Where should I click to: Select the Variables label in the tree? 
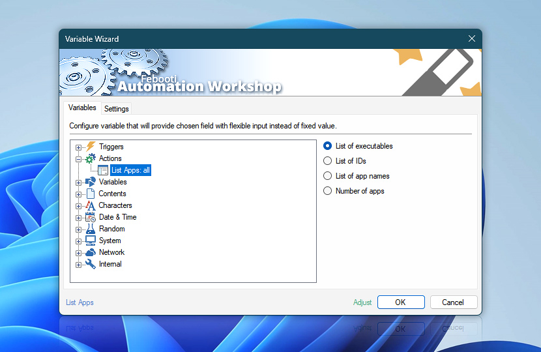pyautogui.click(x=113, y=182)
